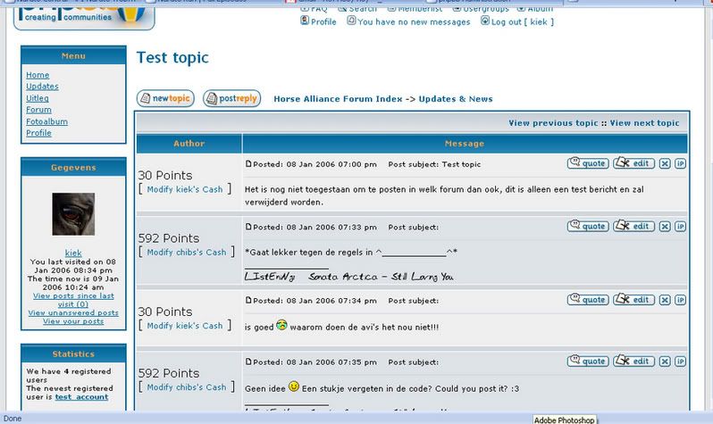This screenshot has width=713, height=424.
Task: Delete the 07:33 pm post
Action: [665, 227]
